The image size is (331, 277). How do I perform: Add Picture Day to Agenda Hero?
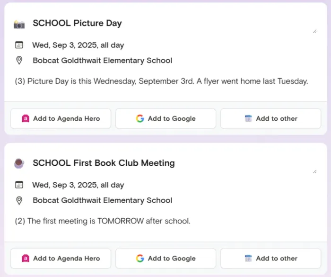pyautogui.click(x=61, y=119)
